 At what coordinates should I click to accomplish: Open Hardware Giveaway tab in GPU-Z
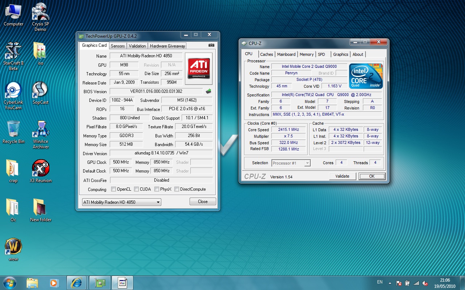tap(167, 46)
